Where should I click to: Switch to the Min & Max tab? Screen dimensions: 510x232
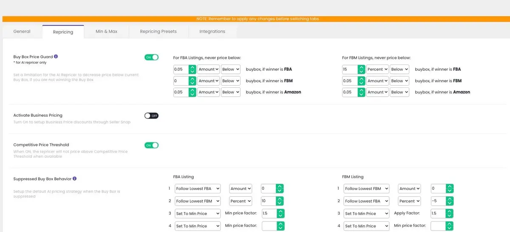pyautogui.click(x=106, y=31)
